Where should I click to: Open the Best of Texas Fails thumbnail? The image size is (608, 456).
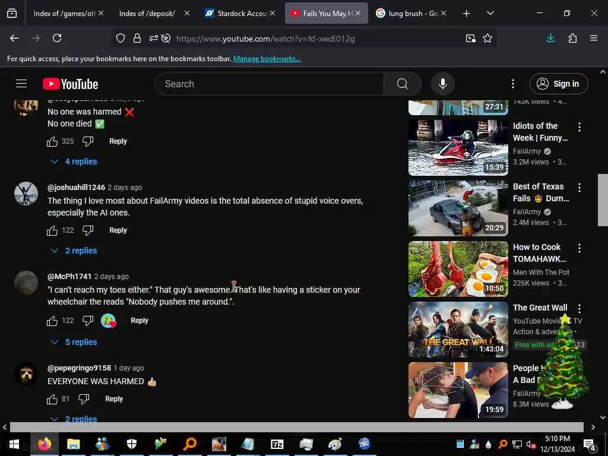click(x=458, y=208)
